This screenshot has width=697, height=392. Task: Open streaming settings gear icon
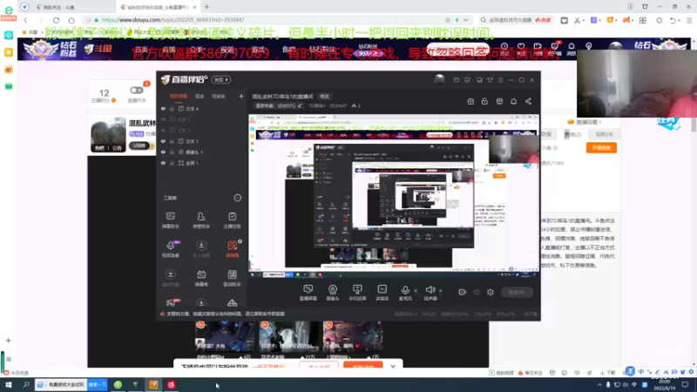(x=491, y=292)
